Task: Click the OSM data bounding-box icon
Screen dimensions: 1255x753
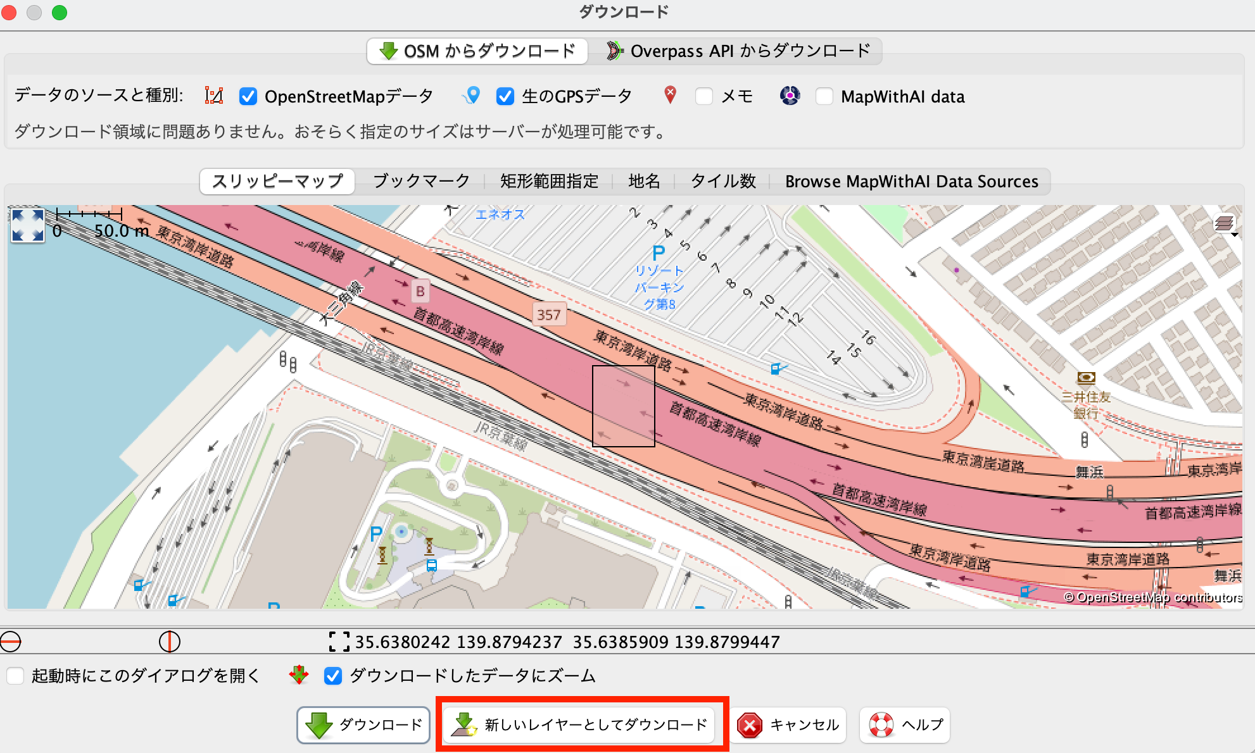Action: tap(213, 96)
